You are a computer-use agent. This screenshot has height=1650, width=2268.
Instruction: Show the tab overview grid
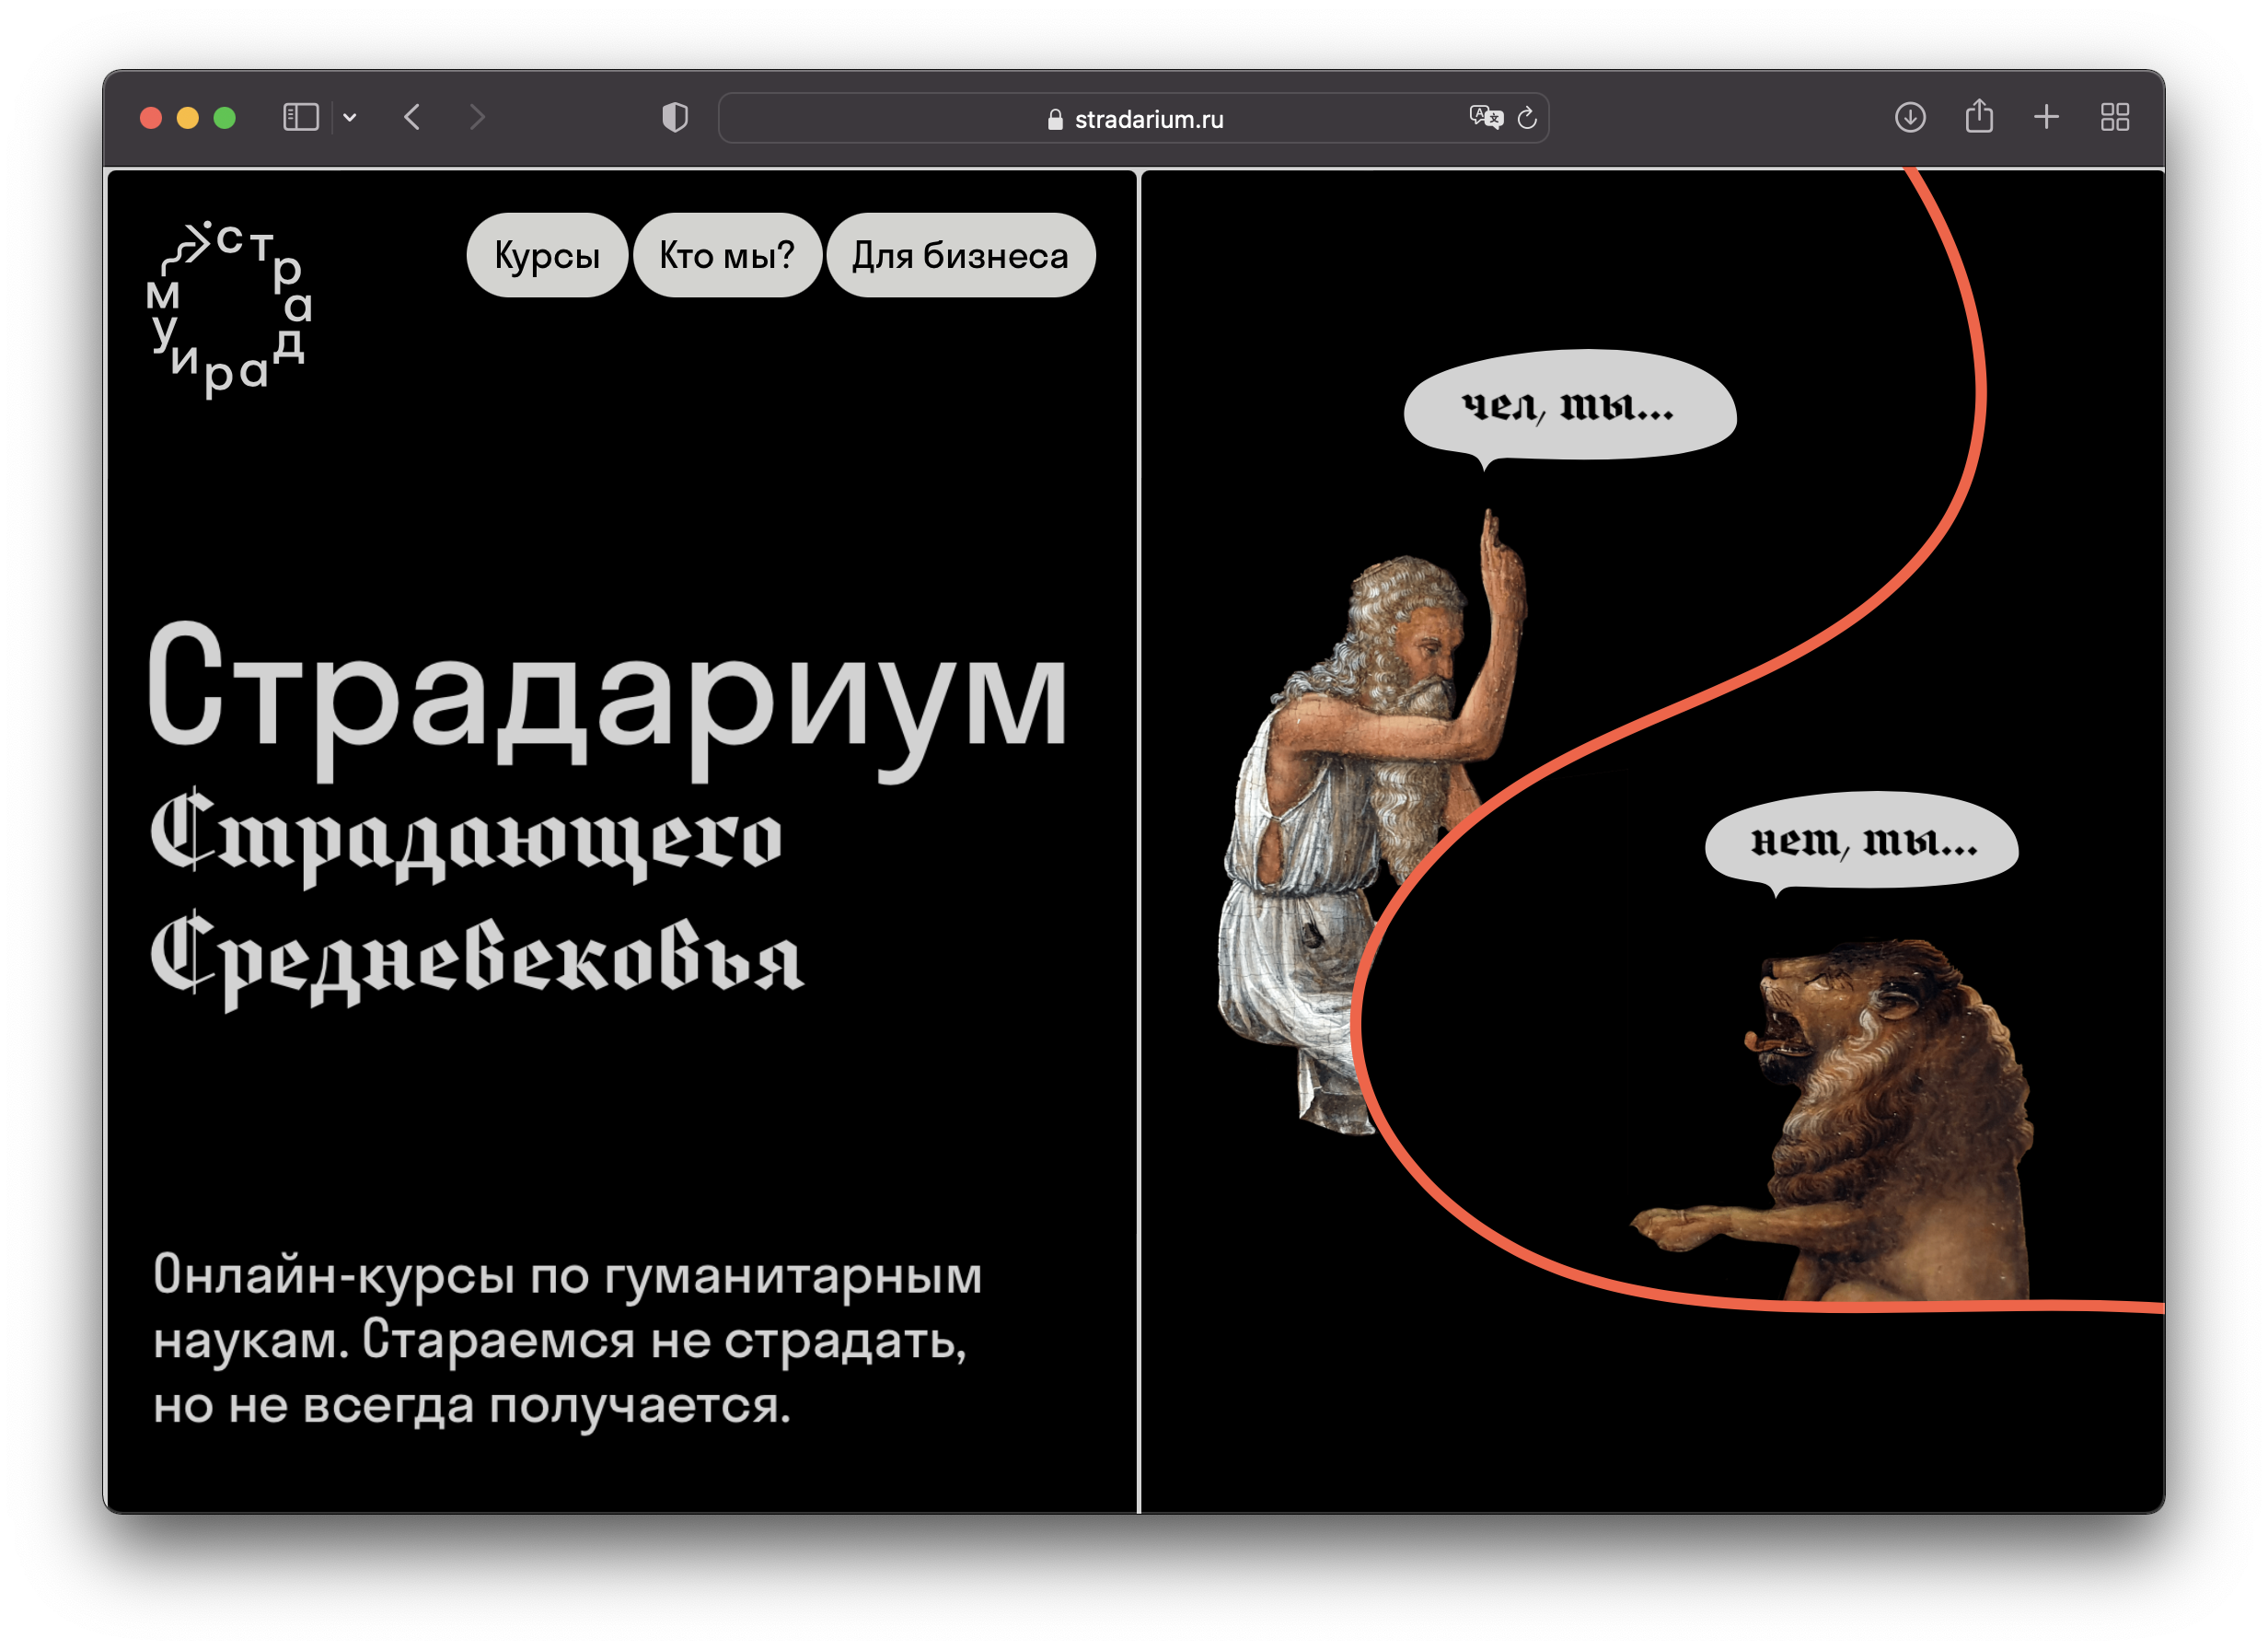2115,118
